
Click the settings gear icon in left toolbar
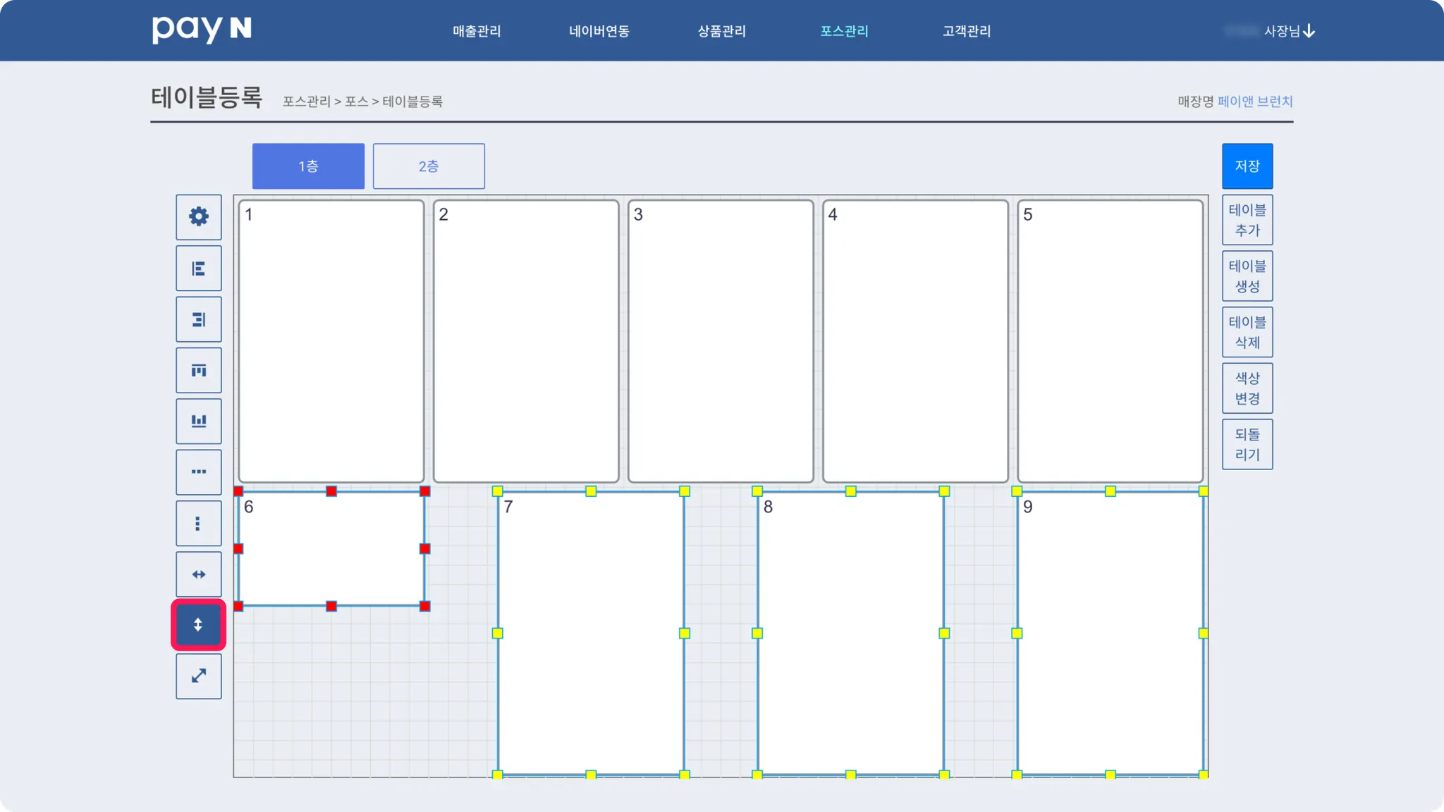coord(198,216)
